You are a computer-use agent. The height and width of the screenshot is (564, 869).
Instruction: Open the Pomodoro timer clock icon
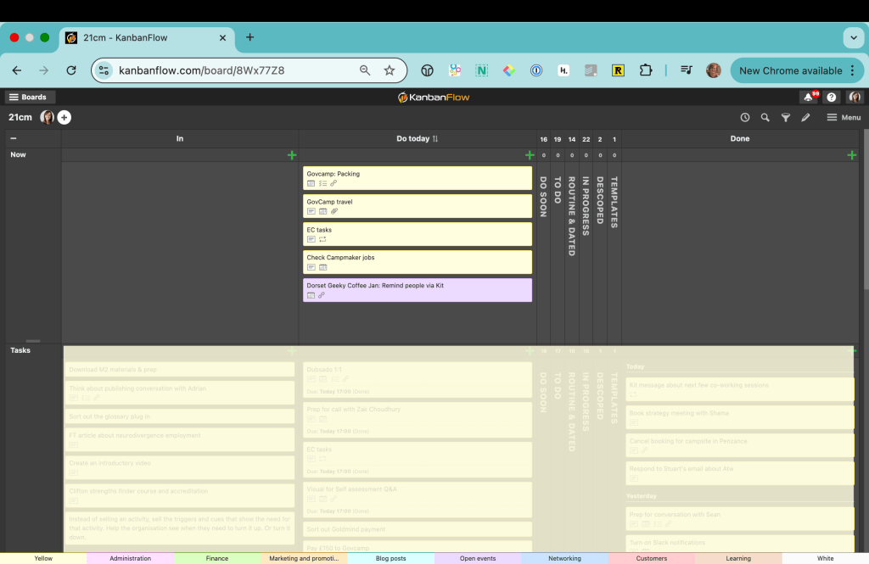coord(744,117)
